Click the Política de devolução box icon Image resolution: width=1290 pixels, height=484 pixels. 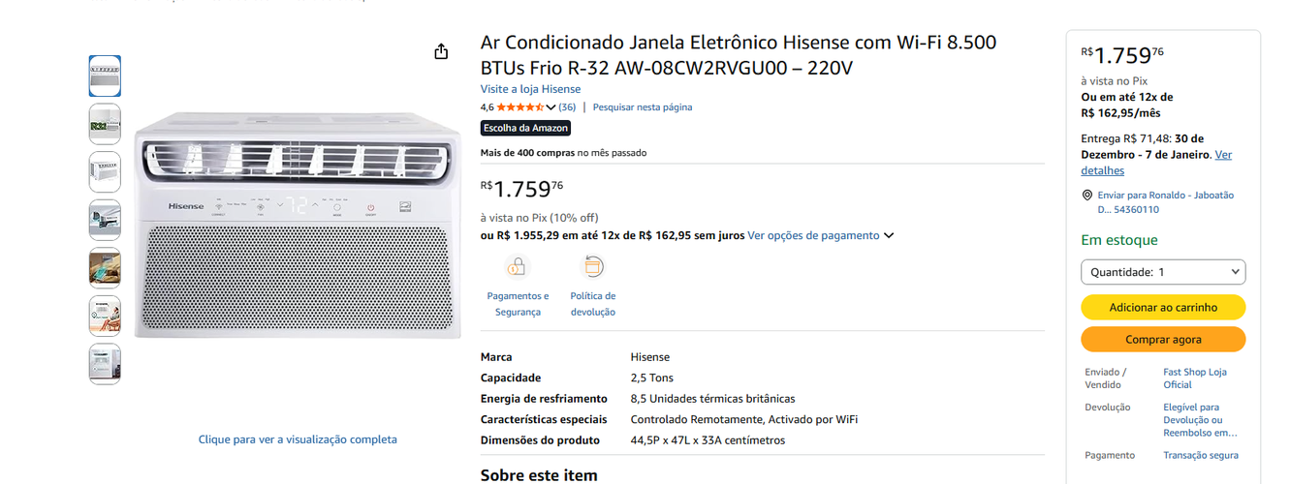592,266
